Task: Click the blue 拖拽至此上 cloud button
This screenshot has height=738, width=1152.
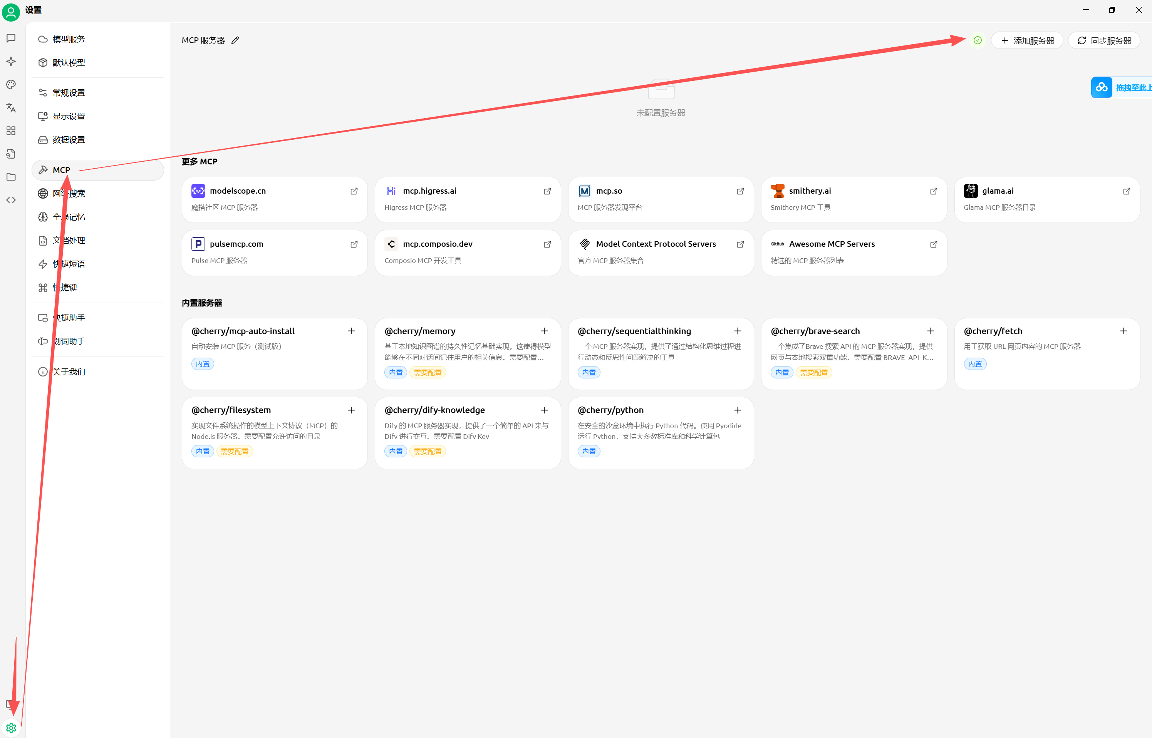Action: (x=1122, y=87)
